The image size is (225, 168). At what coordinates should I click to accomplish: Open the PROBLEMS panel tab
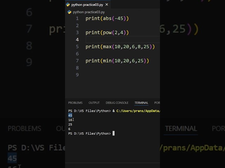75,103
